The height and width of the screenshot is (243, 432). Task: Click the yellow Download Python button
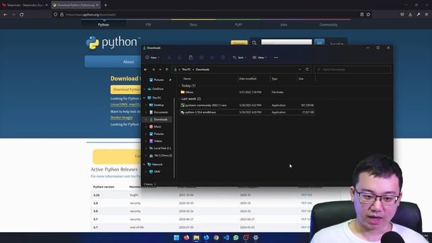click(x=126, y=90)
